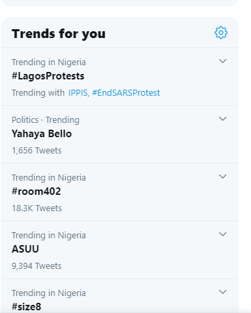Click the Politics · Trending category label
Viewport: 251px width, 313px height.
pyautogui.click(x=46, y=120)
